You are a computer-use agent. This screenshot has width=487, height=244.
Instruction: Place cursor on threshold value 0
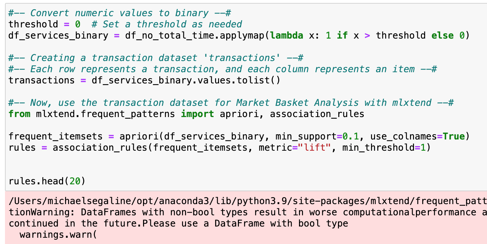click(x=78, y=24)
